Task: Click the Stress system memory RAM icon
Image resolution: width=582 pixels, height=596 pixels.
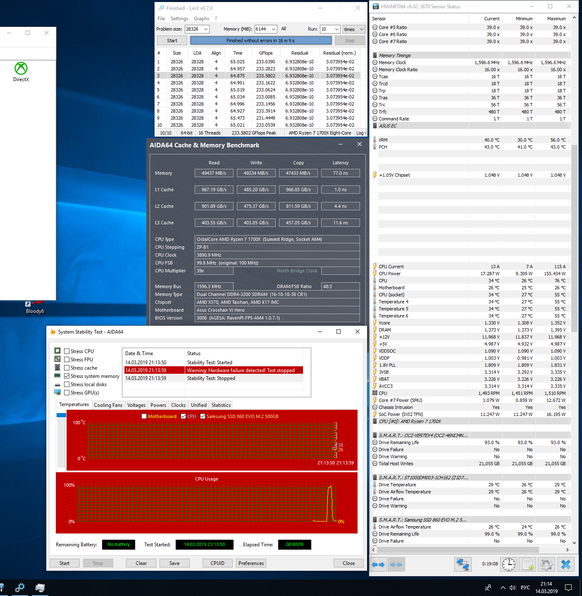Action: (57, 376)
